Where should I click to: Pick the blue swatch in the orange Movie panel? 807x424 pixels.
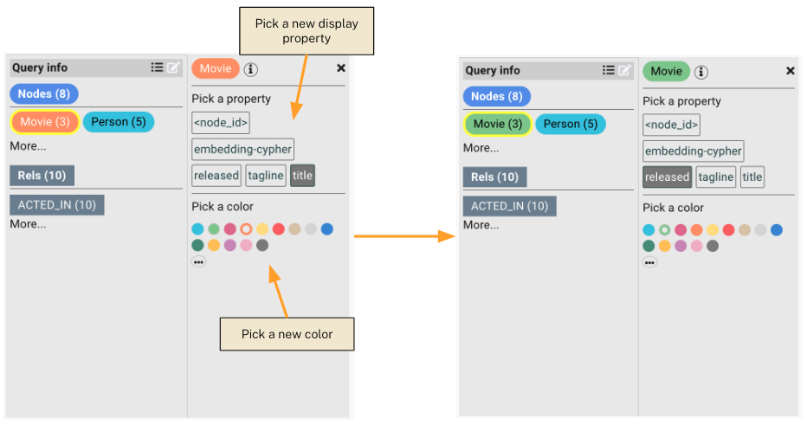click(x=326, y=229)
